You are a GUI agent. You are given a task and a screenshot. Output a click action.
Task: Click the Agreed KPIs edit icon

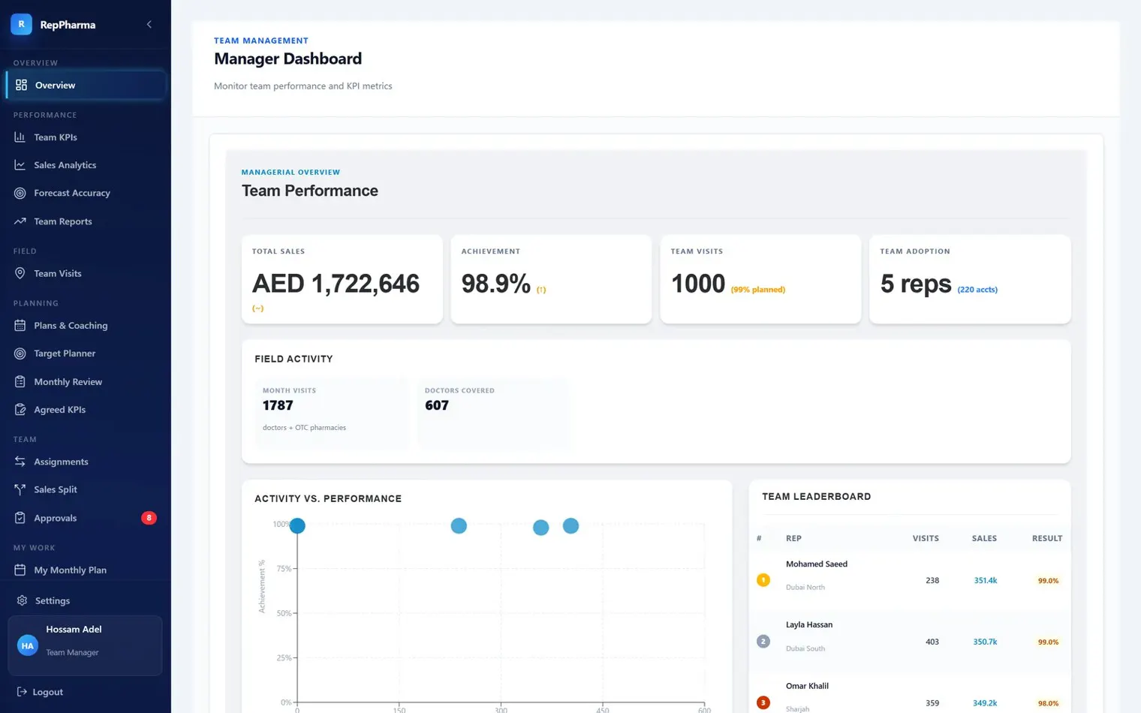tap(20, 410)
